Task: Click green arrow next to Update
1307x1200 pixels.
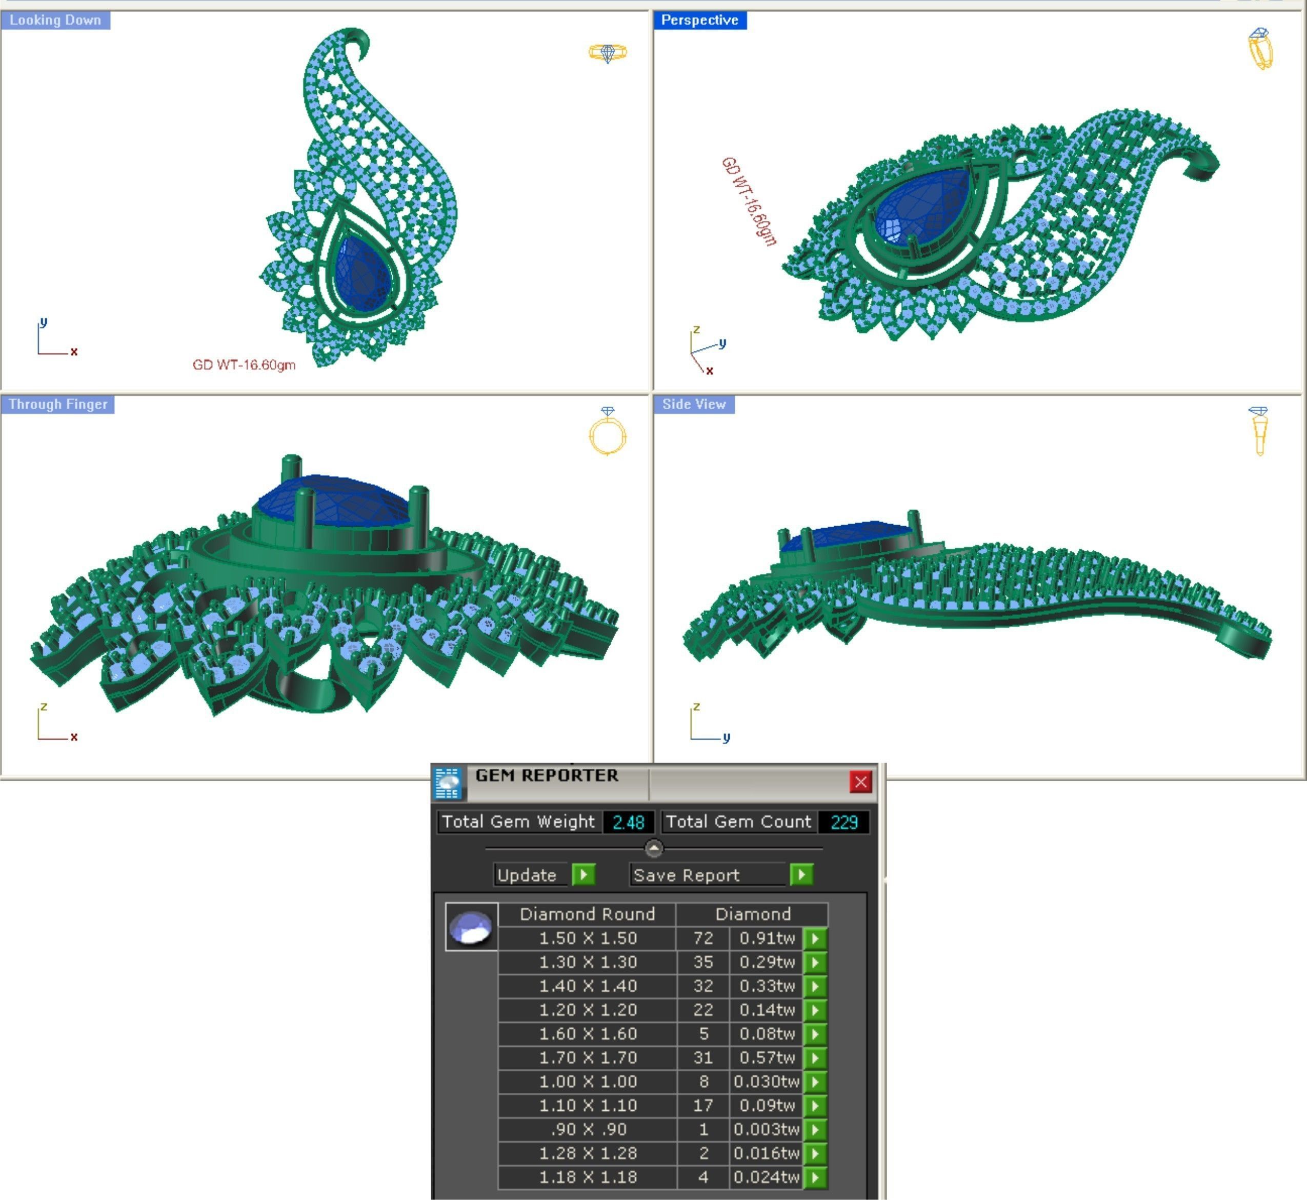Action: point(584,875)
